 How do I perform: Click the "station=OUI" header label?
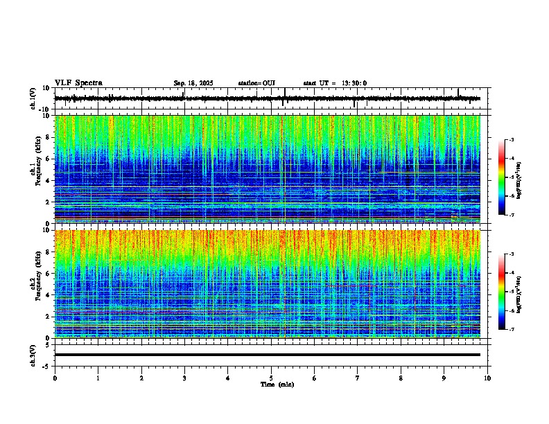(x=256, y=83)
